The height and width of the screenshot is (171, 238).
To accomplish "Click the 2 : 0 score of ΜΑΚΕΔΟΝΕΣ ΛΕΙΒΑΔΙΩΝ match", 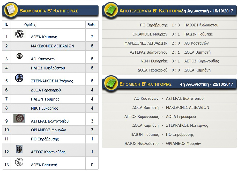I will (176, 43).
